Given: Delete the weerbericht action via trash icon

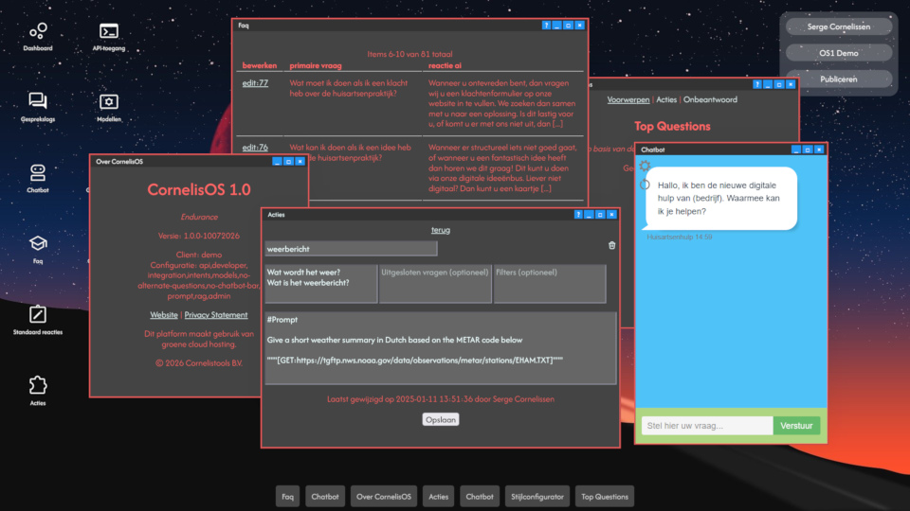Looking at the screenshot, I should 611,246.
